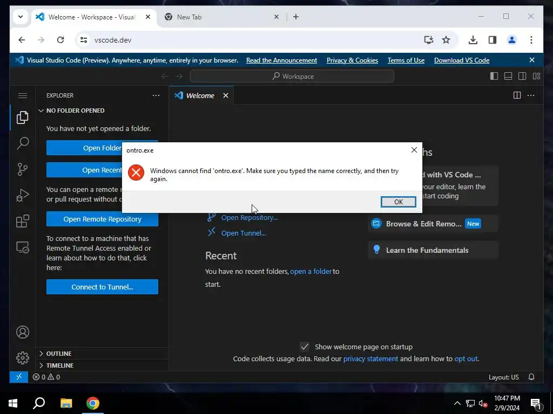Click the remote window indicator in status bar
Image resolution: width=553 pixels, height=414 pixels.
19,377
